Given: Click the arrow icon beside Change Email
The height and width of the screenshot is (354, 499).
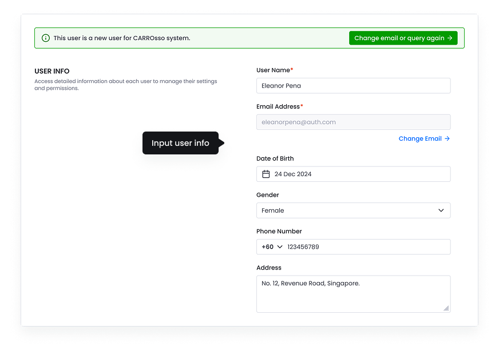Looking at the screenshot, I should click(447, 138).
